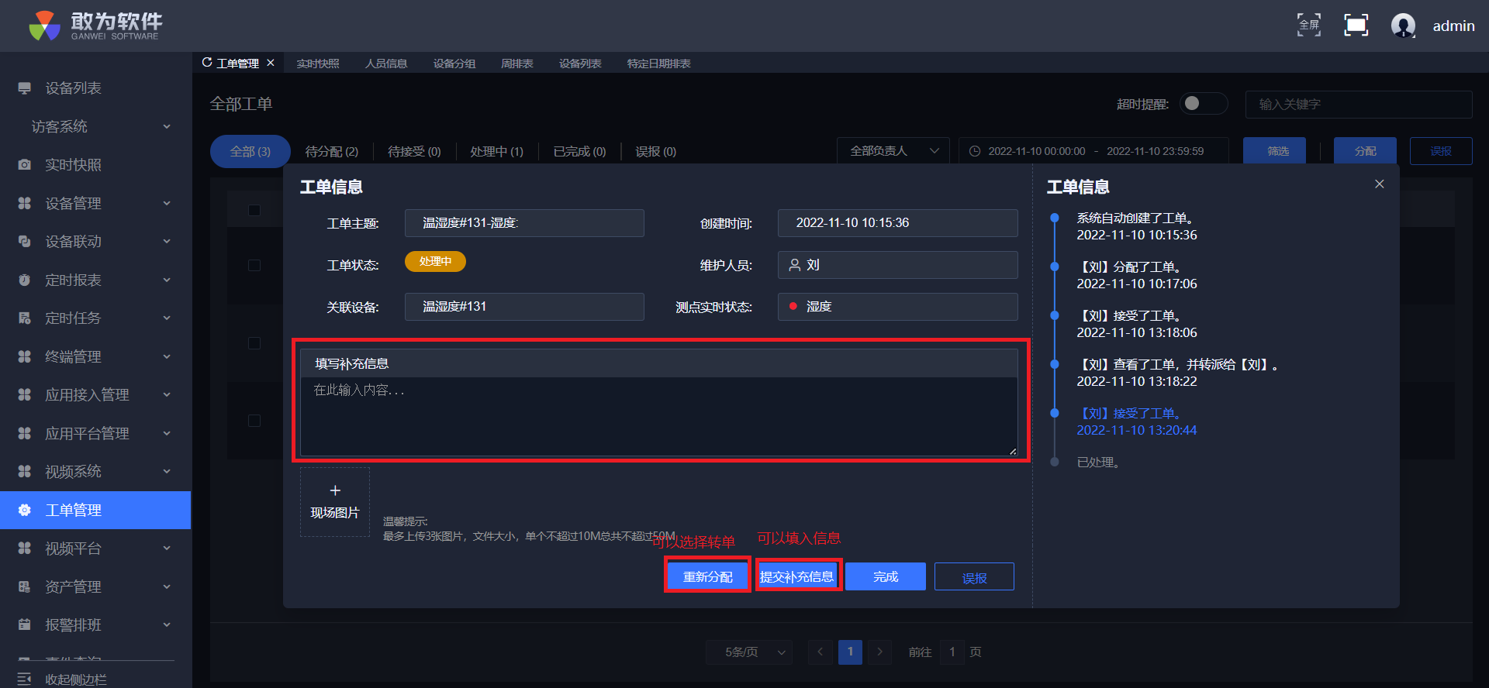Click the 定时报表 icon in the sidebar
The width and height of the screenshot is (1489, 688).
(25, 280)
